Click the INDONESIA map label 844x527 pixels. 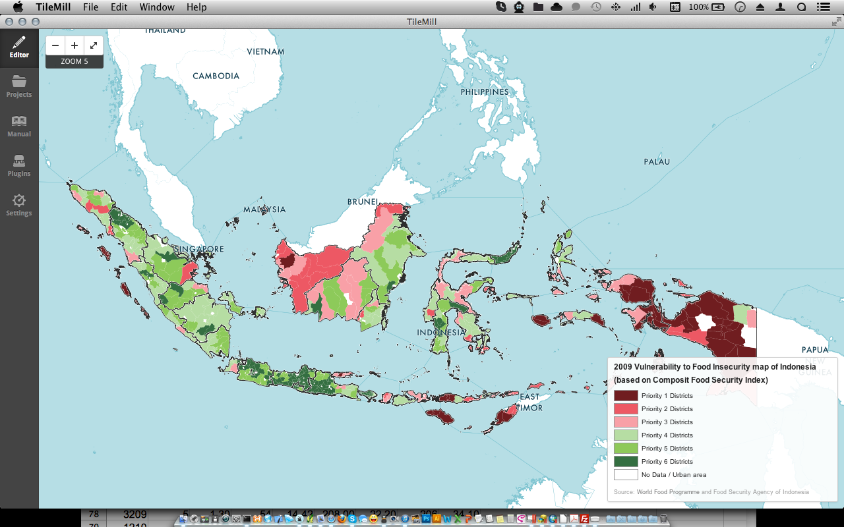[x=441, y=333]
